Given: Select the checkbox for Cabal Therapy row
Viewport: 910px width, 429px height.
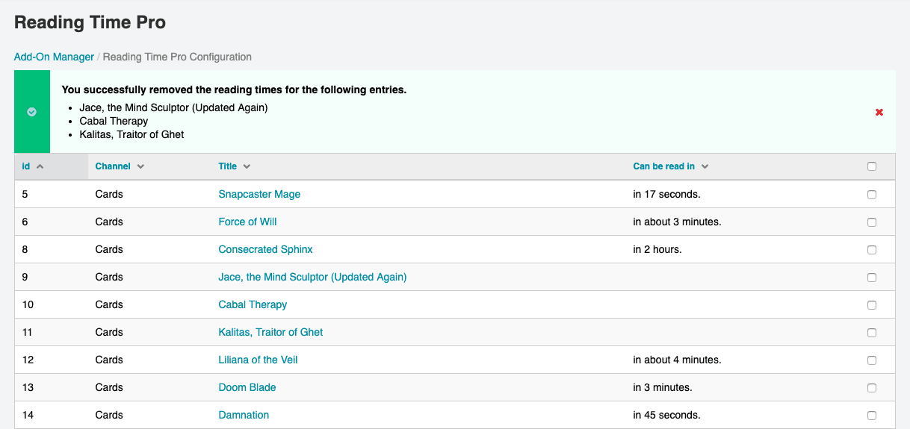Looking at the screenshot, I should tap(872, 304).
